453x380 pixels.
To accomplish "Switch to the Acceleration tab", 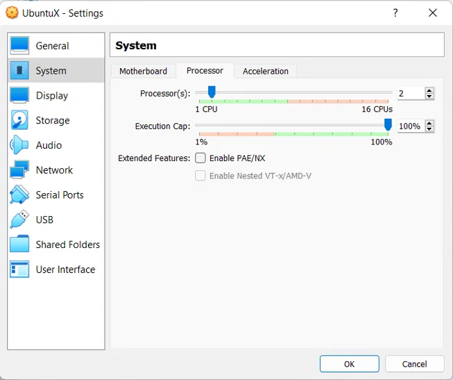I will click(x=266, y=71).
